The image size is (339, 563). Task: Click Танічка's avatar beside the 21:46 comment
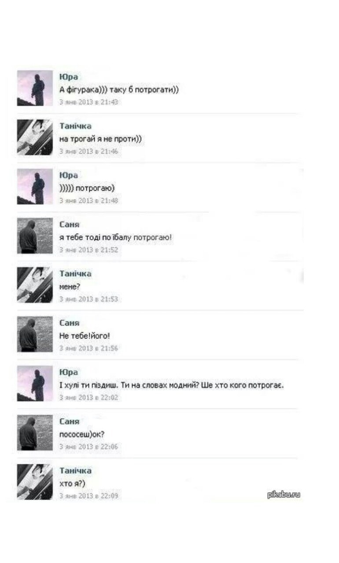tap(35, 137)
